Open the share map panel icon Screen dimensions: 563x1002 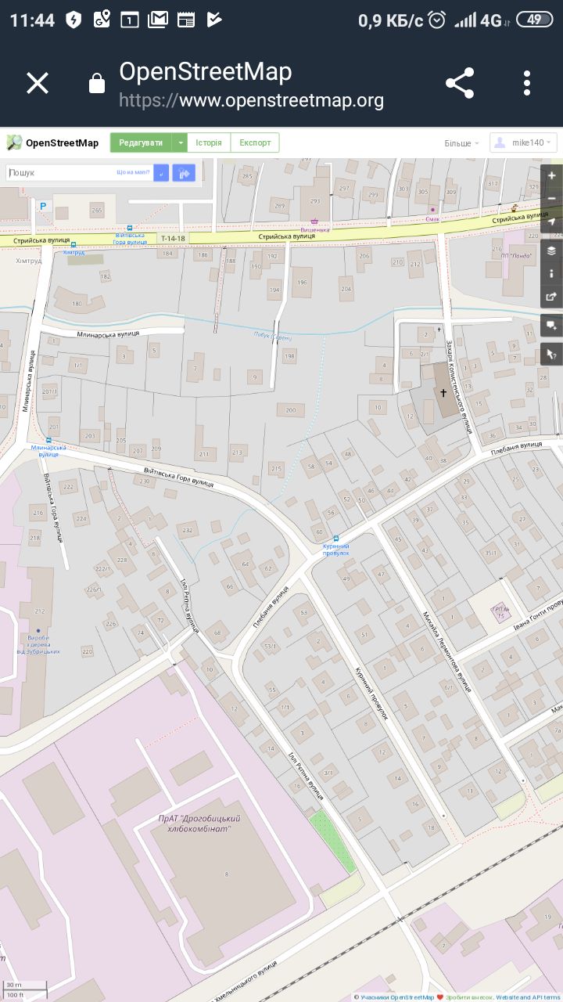551,297
